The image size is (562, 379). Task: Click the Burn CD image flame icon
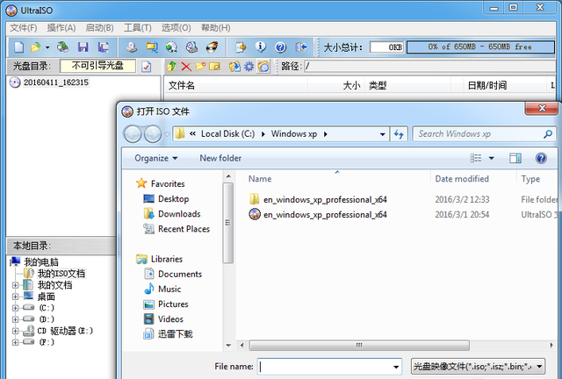(213, 46)
